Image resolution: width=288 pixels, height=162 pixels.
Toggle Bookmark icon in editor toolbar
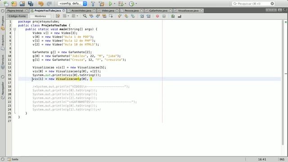pyautogui.click(x=133, y=16)
